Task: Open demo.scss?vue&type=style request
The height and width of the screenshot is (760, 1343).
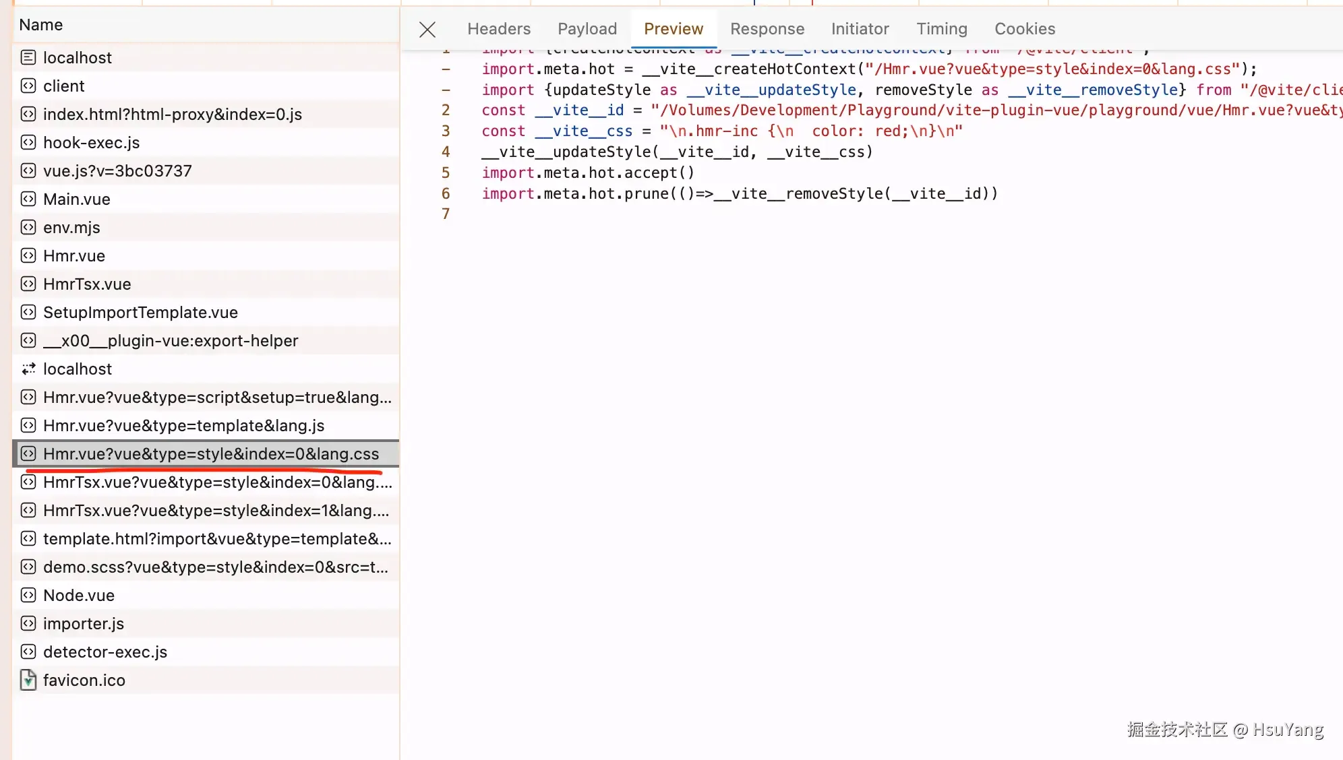Action: tap(206, 567)
